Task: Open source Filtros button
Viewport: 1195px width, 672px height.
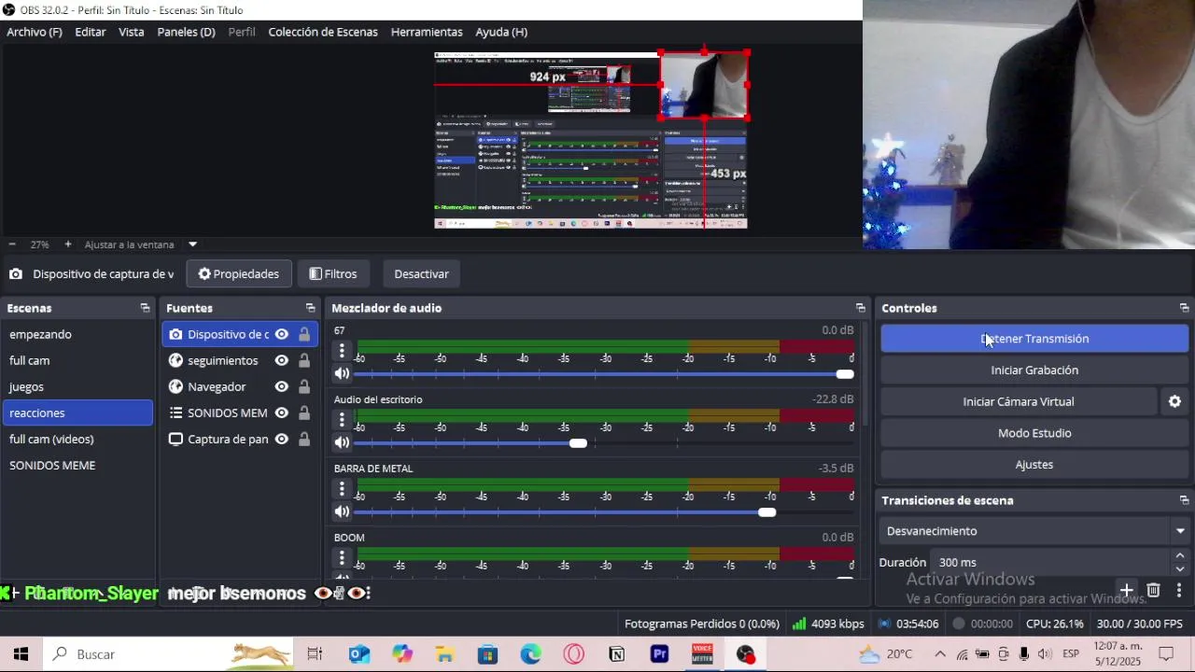Action: 333,273
